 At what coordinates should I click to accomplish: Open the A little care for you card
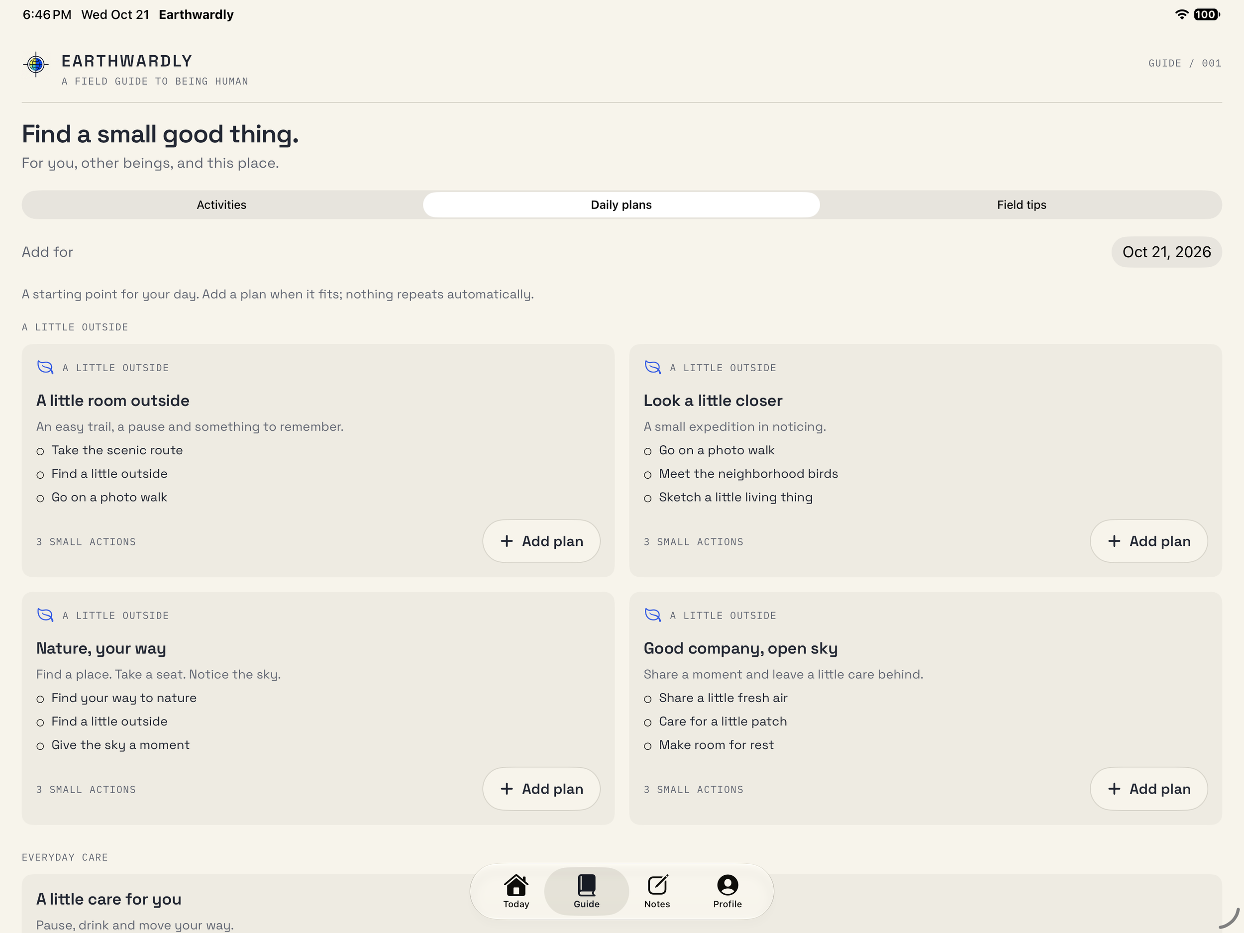tap(622, 903)
